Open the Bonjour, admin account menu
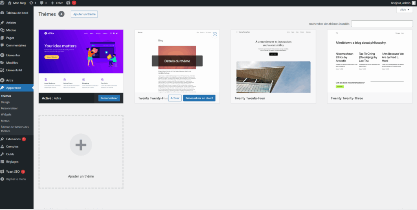The width and height of the screenshot is (417, 210). 400,3
